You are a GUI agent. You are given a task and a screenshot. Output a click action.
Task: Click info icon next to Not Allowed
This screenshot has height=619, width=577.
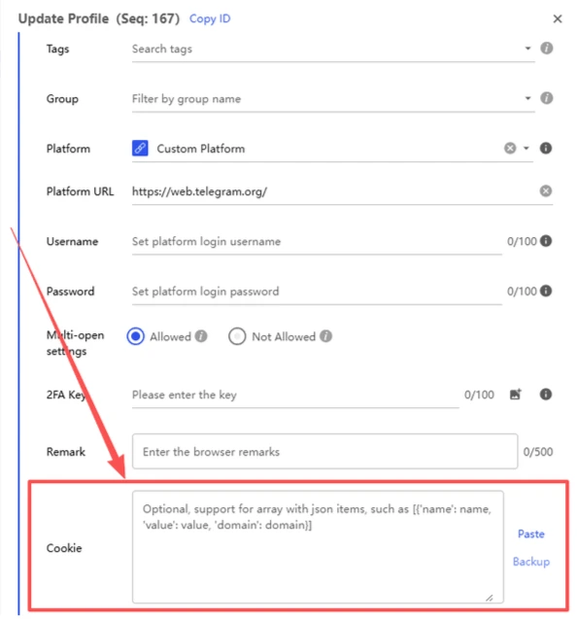click(x=325, y=336)
